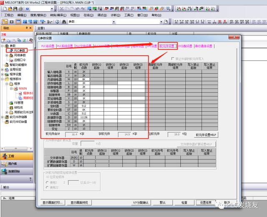Click the Print icon in toolbar
The width and height of the screenshot is (267, 217).
21,9
